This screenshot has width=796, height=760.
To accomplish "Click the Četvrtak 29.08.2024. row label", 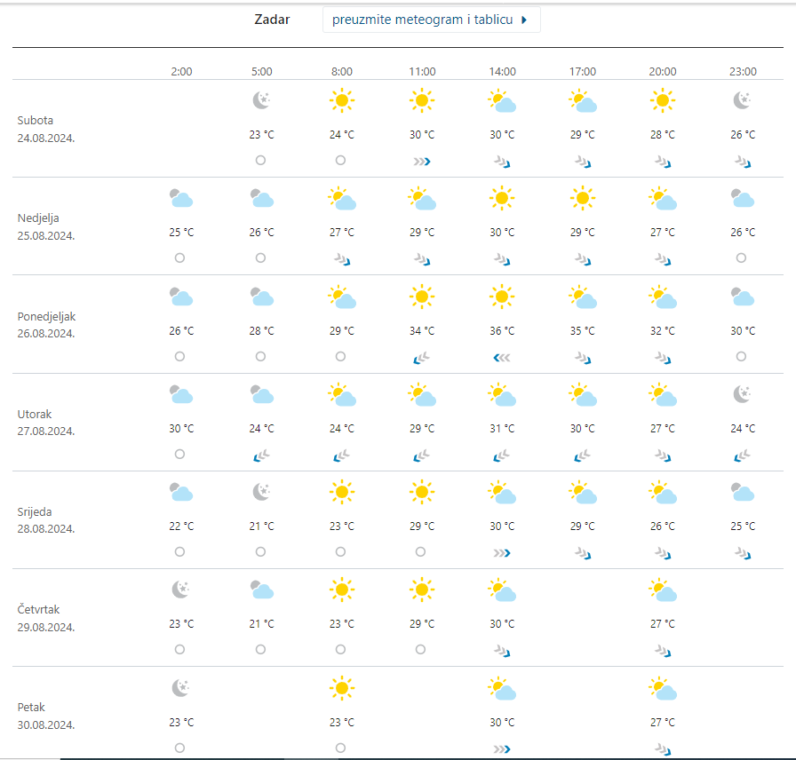I will point(46,618).
